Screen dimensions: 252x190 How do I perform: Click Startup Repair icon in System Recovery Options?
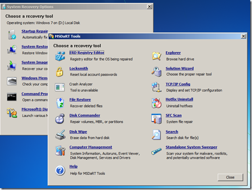[x=12, y=34]
